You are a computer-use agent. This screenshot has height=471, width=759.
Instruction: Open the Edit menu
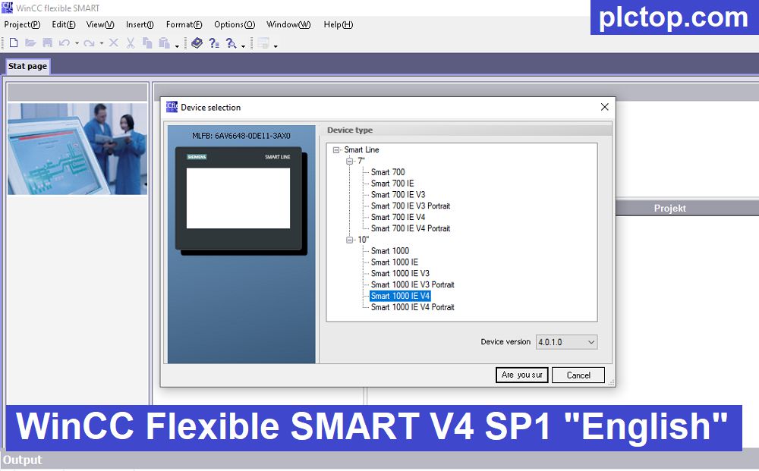click(64, 24)
